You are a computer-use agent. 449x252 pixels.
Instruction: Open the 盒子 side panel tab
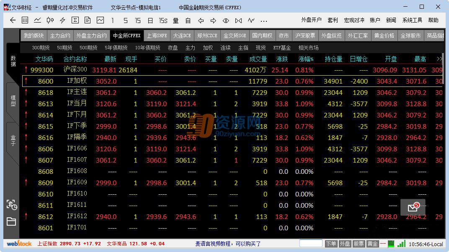(13, 140)
